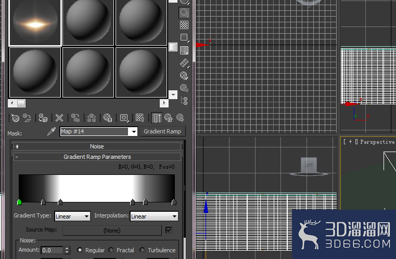Click sample slots scroll left arrow
This screenshot has width=396, height=259.
[12, 103]
